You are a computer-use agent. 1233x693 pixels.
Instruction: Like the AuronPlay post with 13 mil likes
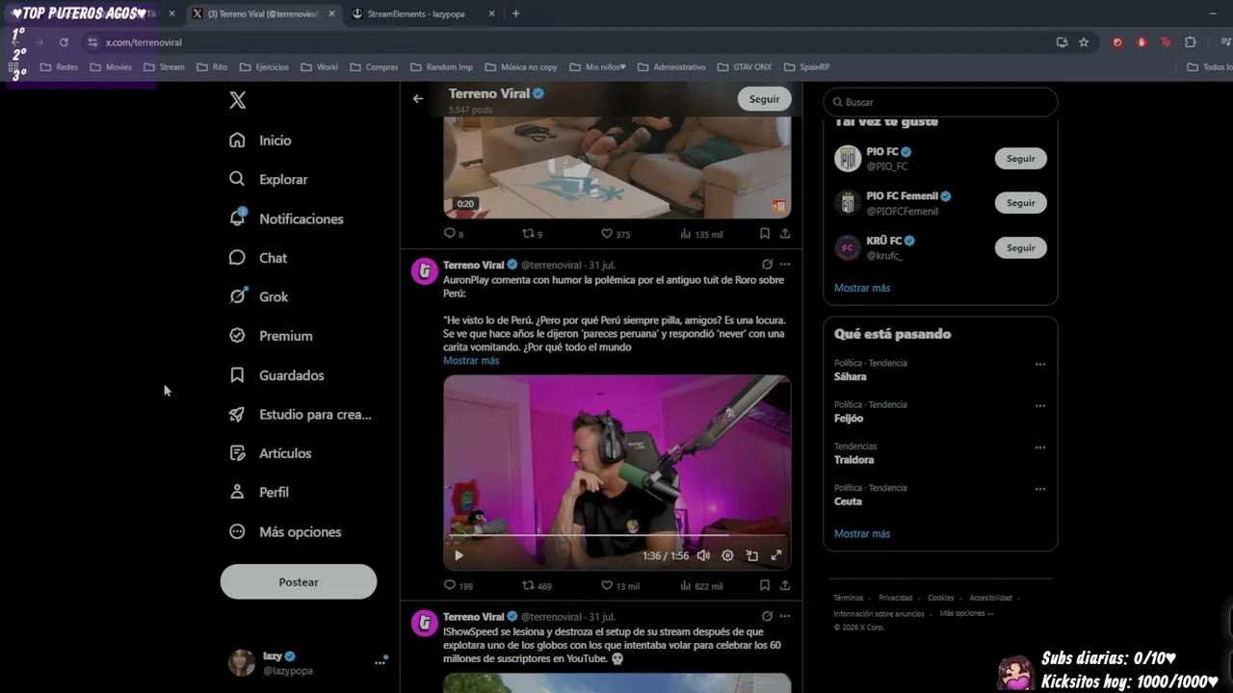pos(620,585)
